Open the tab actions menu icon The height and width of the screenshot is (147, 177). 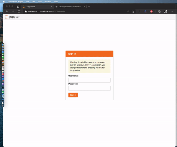pyautogui.click(x=18, y=7)
